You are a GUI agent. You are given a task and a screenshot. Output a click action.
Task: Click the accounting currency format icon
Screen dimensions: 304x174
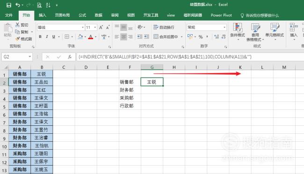[190, 36]
